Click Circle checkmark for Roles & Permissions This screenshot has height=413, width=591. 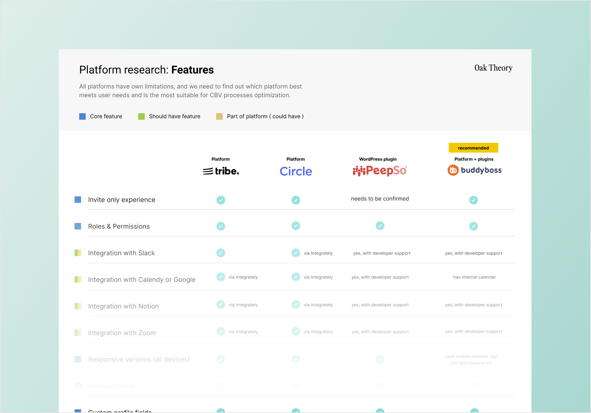296,226
